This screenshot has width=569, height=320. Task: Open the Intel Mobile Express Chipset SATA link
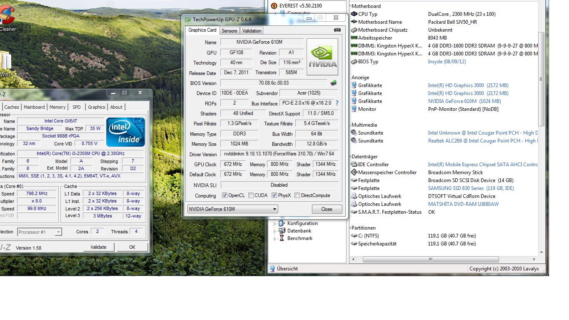point(483,165)
